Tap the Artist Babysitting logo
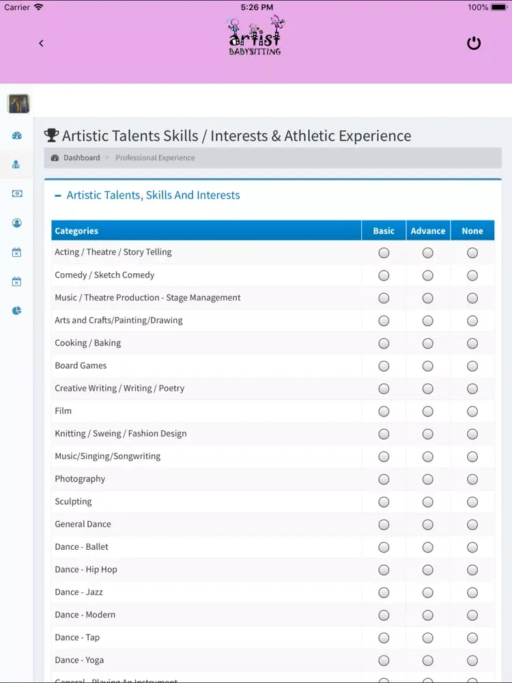 (255, 36)
